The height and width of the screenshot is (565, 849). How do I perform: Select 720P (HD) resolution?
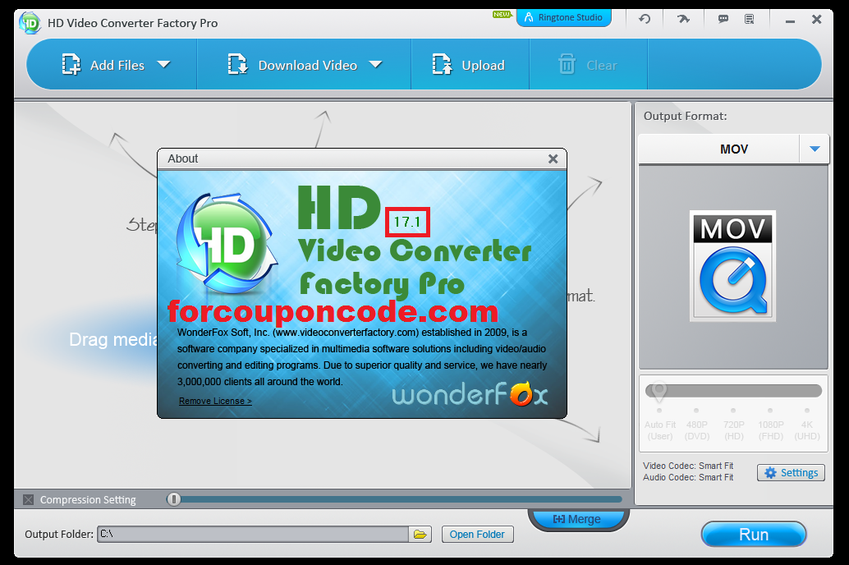click(x=734, y=430)
